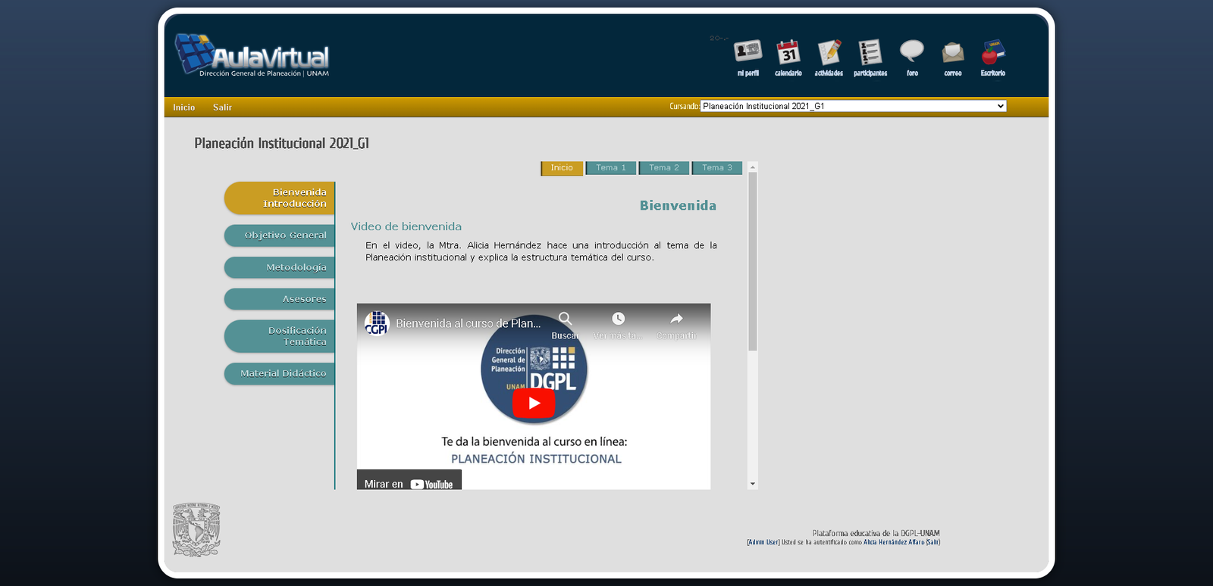The image size is (1213, 586).
Task: Switch to the Tema 3 tab
Action: pyautogui.click(x=717, y=168)
